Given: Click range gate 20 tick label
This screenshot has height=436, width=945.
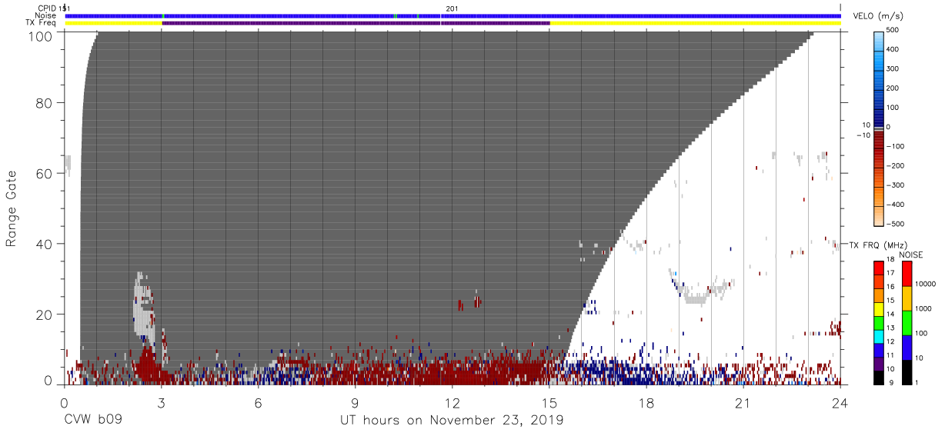Looking at the screenshot, I should [44, 315].
